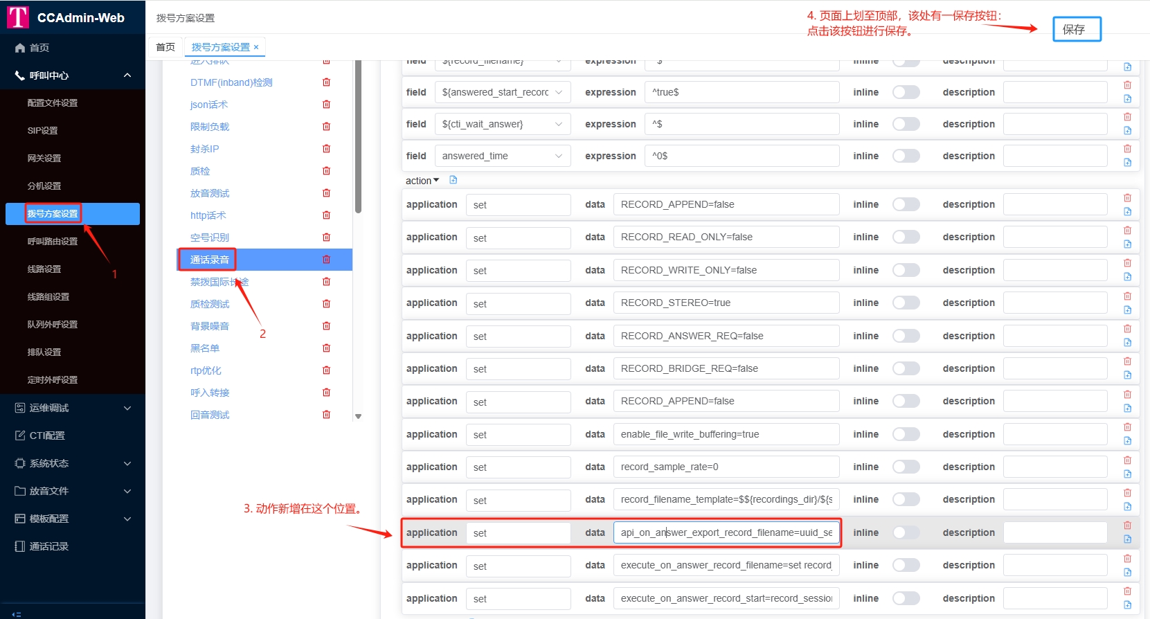This screenshot has height=619, width=1150.
Task: Delete the answered_time field condition row
Action: click(x=1127, y=149)
